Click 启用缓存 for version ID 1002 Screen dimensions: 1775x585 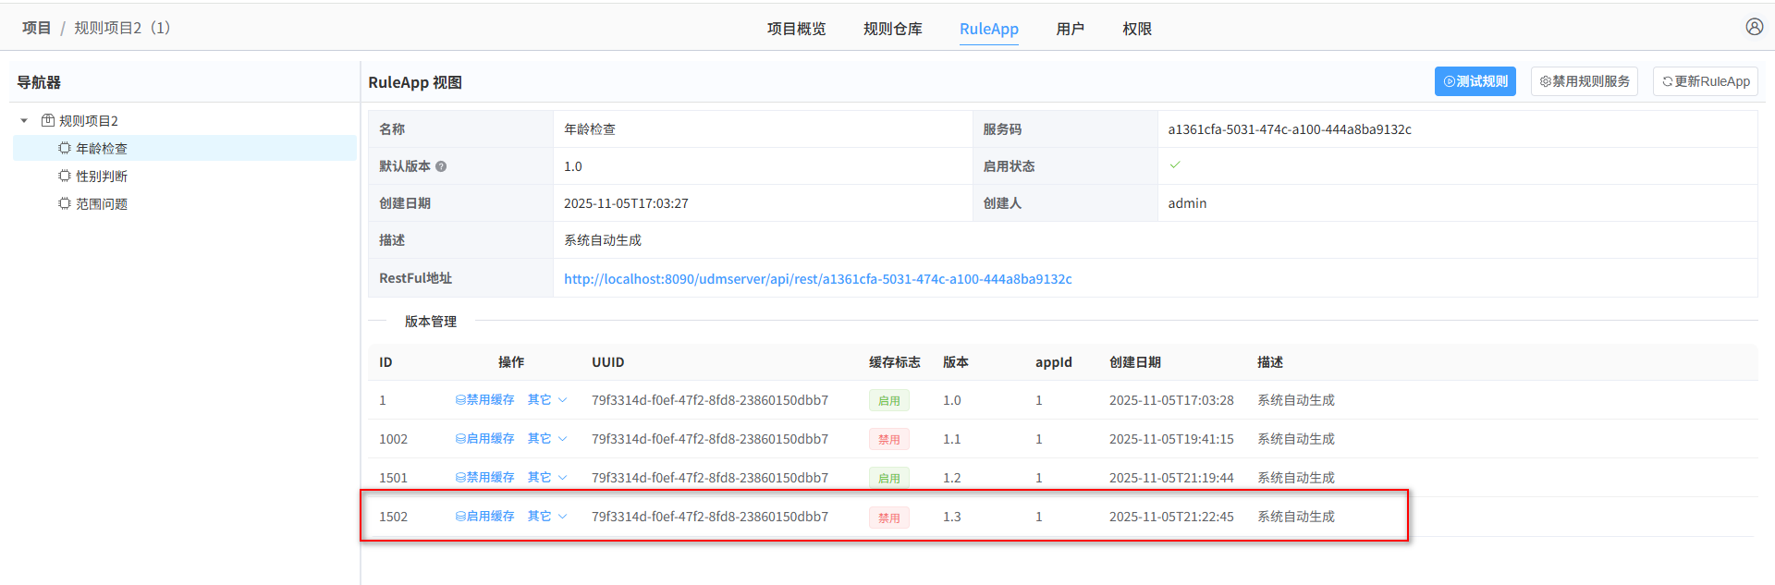point(484,439)
